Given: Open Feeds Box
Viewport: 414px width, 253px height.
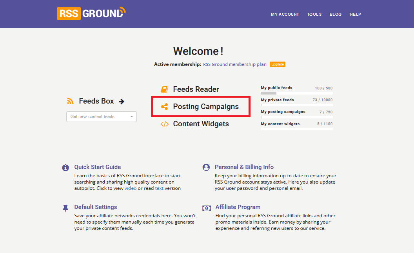Looking at the screenshot, I should pos(96,101).
